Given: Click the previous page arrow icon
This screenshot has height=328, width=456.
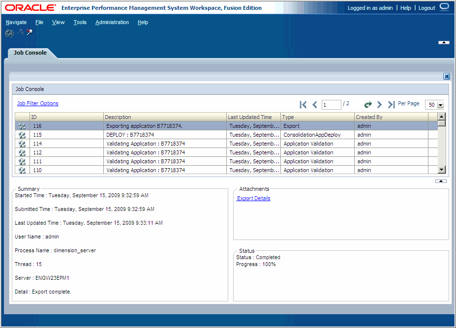Looking at the screenshot, I should (x=314, y=104).
